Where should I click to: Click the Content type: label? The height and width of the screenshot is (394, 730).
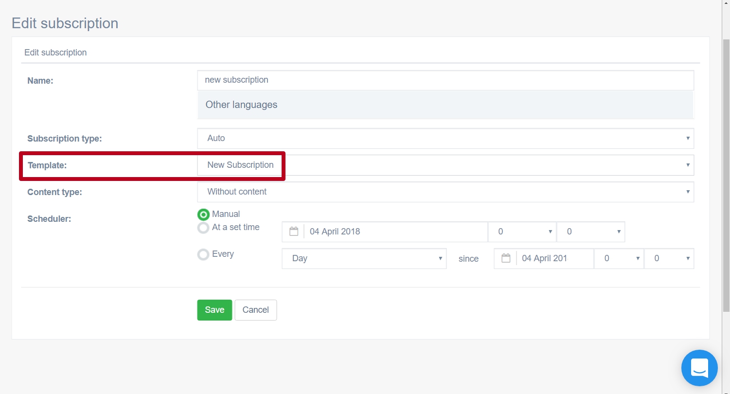click(55, 192)
